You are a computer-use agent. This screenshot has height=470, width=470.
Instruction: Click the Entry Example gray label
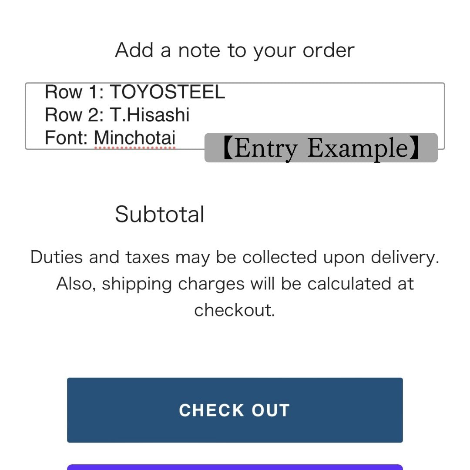321,148
